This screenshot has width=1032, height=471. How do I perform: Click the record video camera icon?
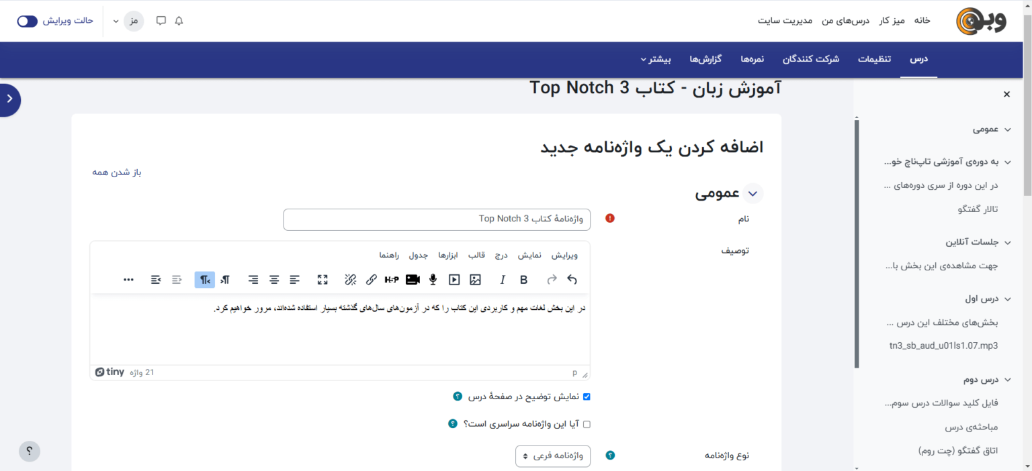(x=413, y=280)
